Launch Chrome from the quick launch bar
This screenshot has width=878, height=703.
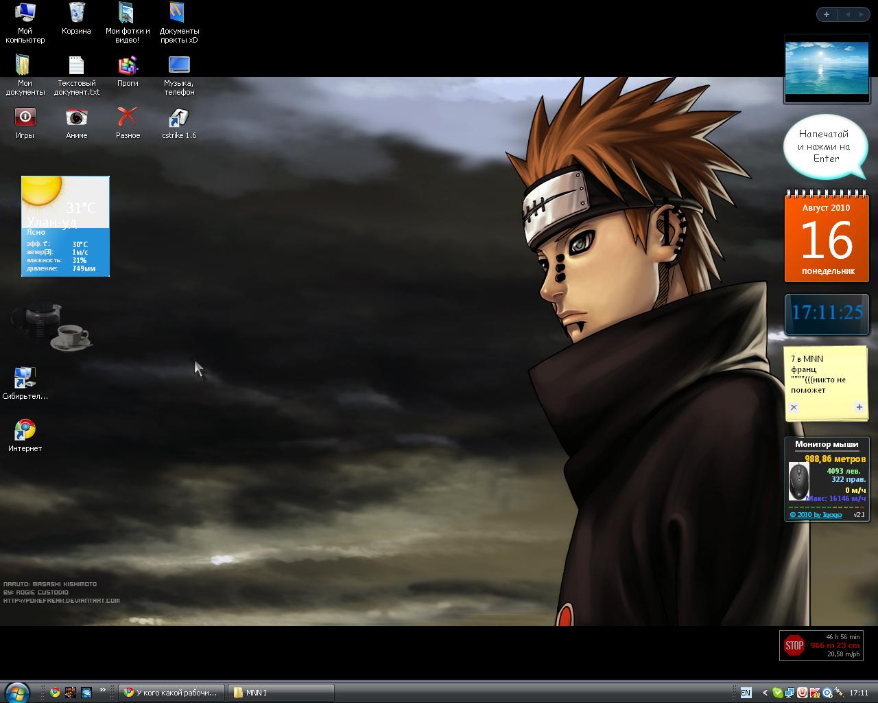(55, 693)
